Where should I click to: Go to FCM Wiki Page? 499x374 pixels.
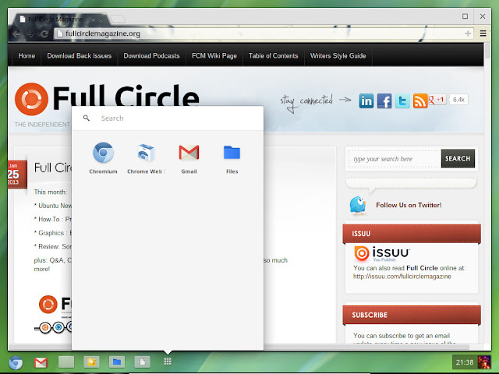(214, 56)
